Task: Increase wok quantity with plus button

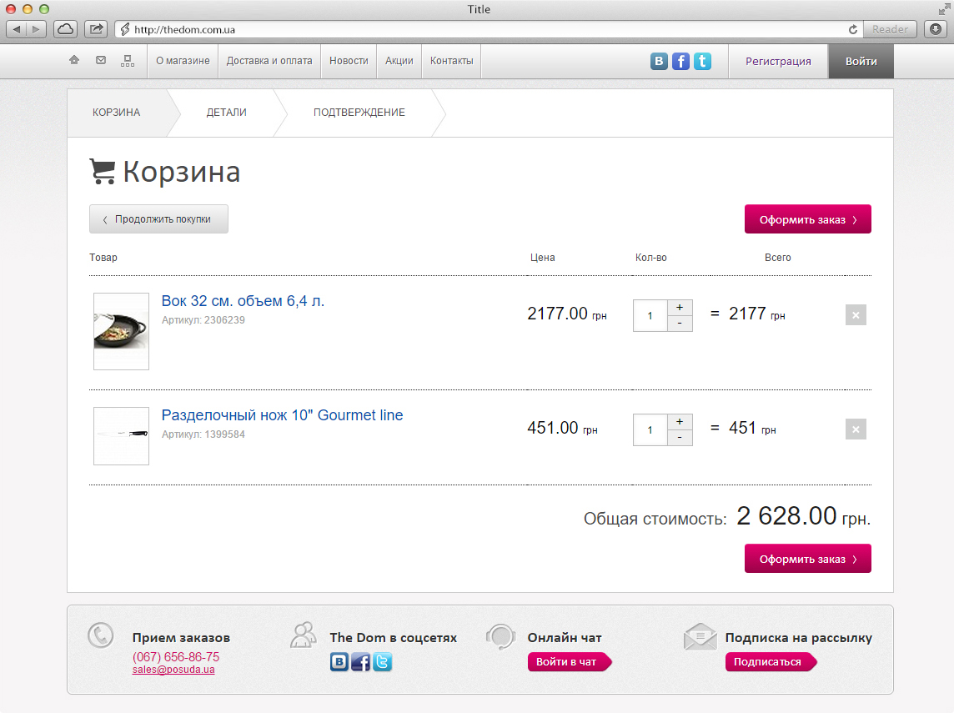Action: pyautogui.click(x=680, y=307)
